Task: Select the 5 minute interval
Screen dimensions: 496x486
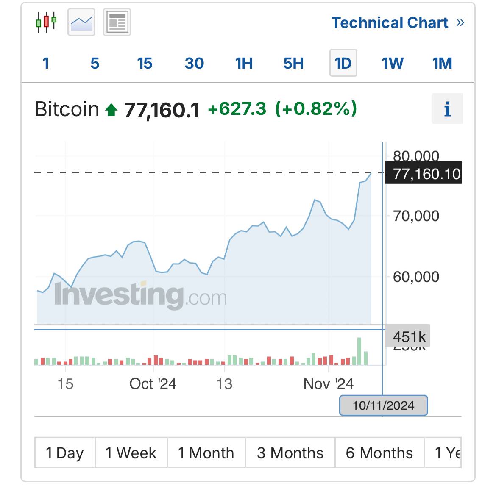Action: point(95,64)
